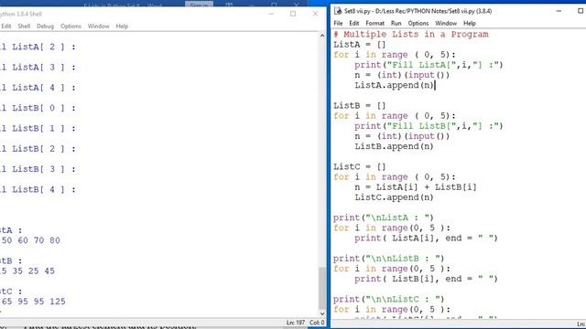Open the Options menu in Python Shell
586x329 pixels.
point(71,27)
